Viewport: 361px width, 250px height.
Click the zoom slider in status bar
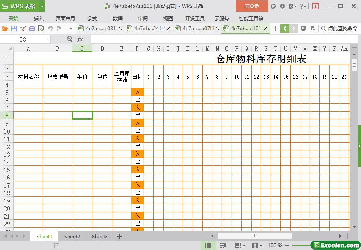301,246
